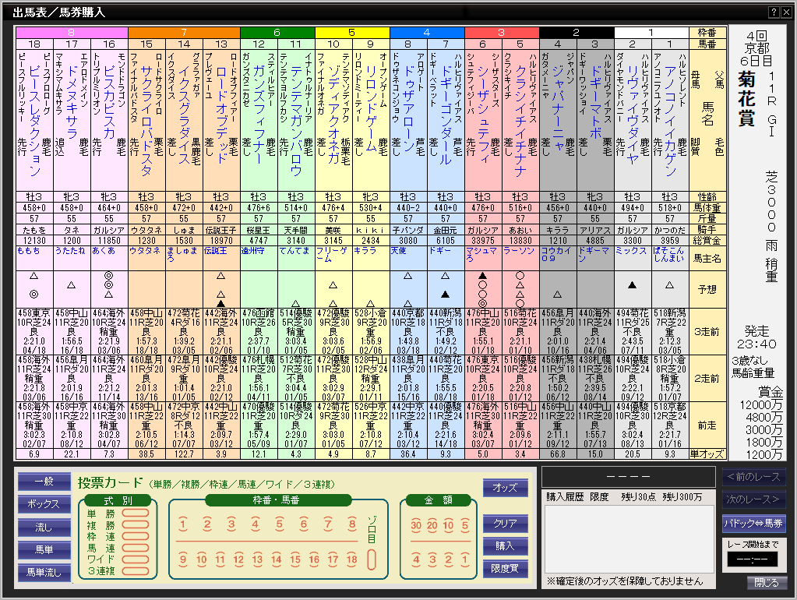The height and width of the screenshot is (600, 797).
Task: Select the blue frame 4 header cell
Action: (427, 33)
